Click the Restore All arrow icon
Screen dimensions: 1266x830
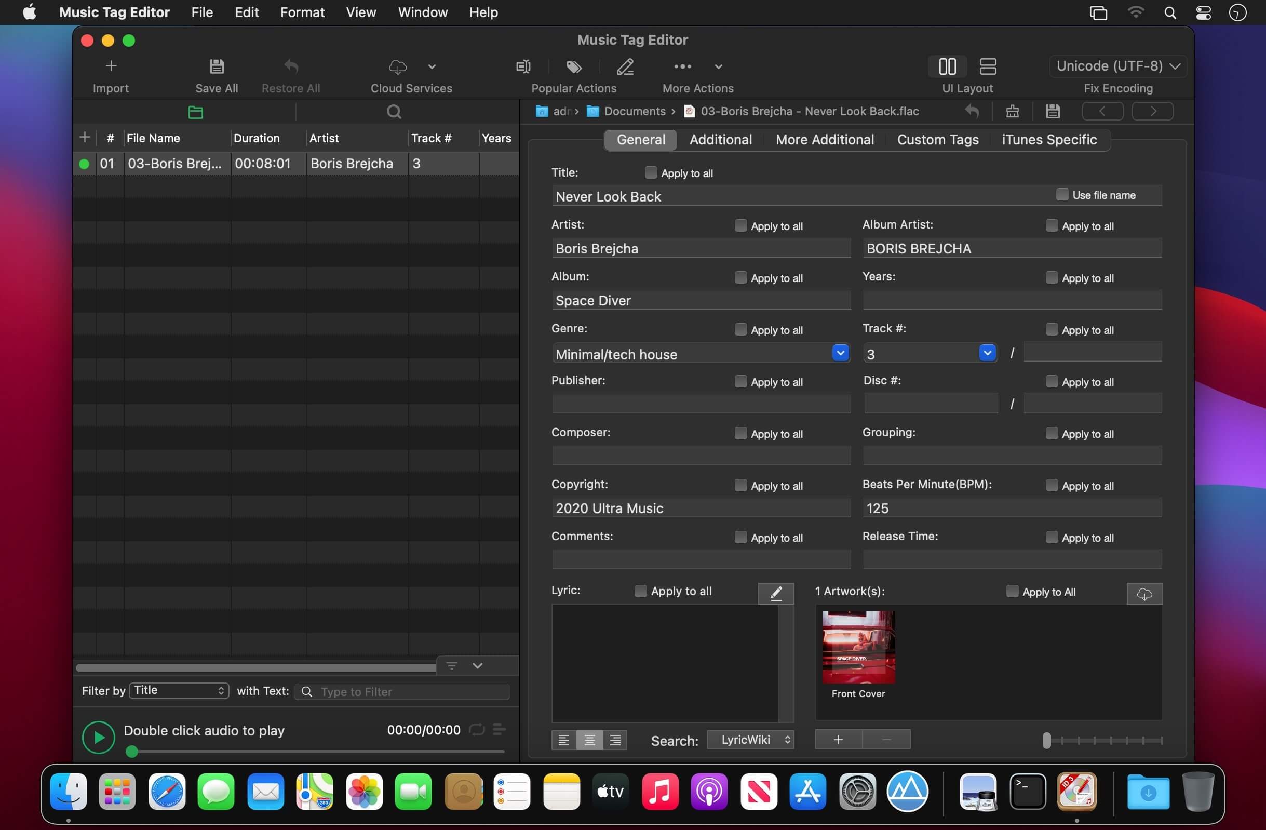(291, 66)
